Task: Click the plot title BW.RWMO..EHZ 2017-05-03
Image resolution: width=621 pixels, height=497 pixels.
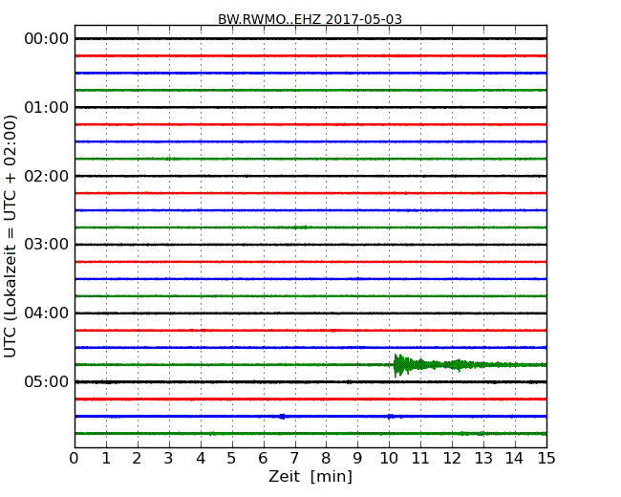Action: 310,19
